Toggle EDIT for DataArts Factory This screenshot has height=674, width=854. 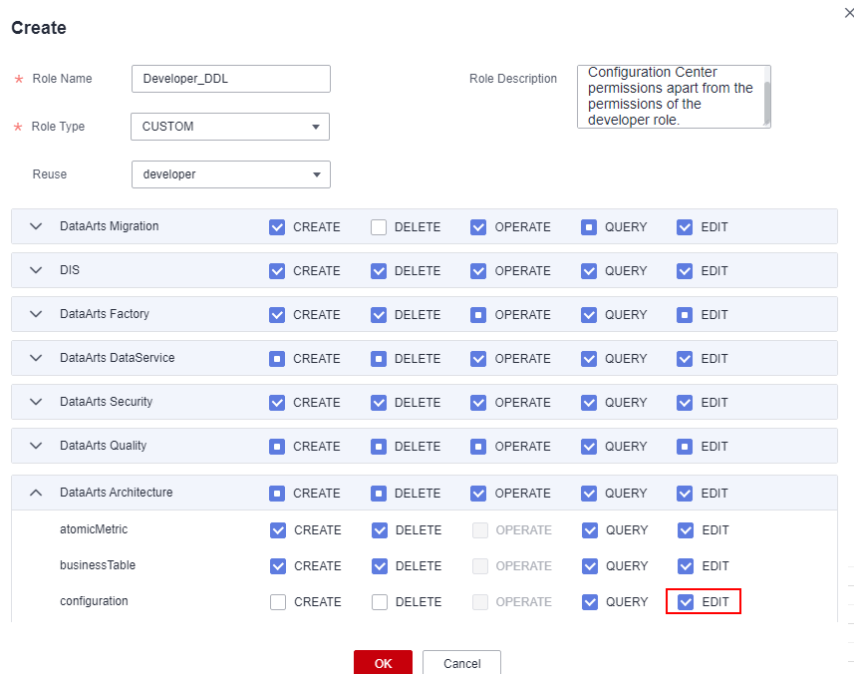point(685,315)
